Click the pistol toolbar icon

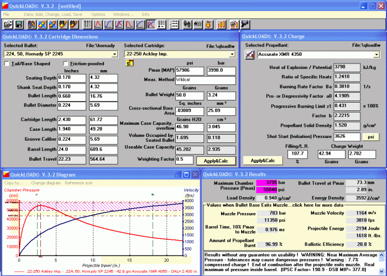(245, 24)
